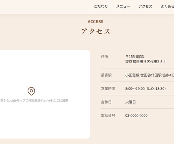Click the map pin icon
Viewport: 174px width, 144px height.
pyautogui.click(x=31, y=91)
